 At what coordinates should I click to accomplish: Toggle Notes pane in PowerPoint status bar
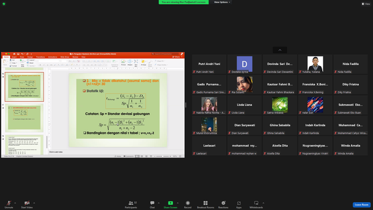tap(118, 156)
